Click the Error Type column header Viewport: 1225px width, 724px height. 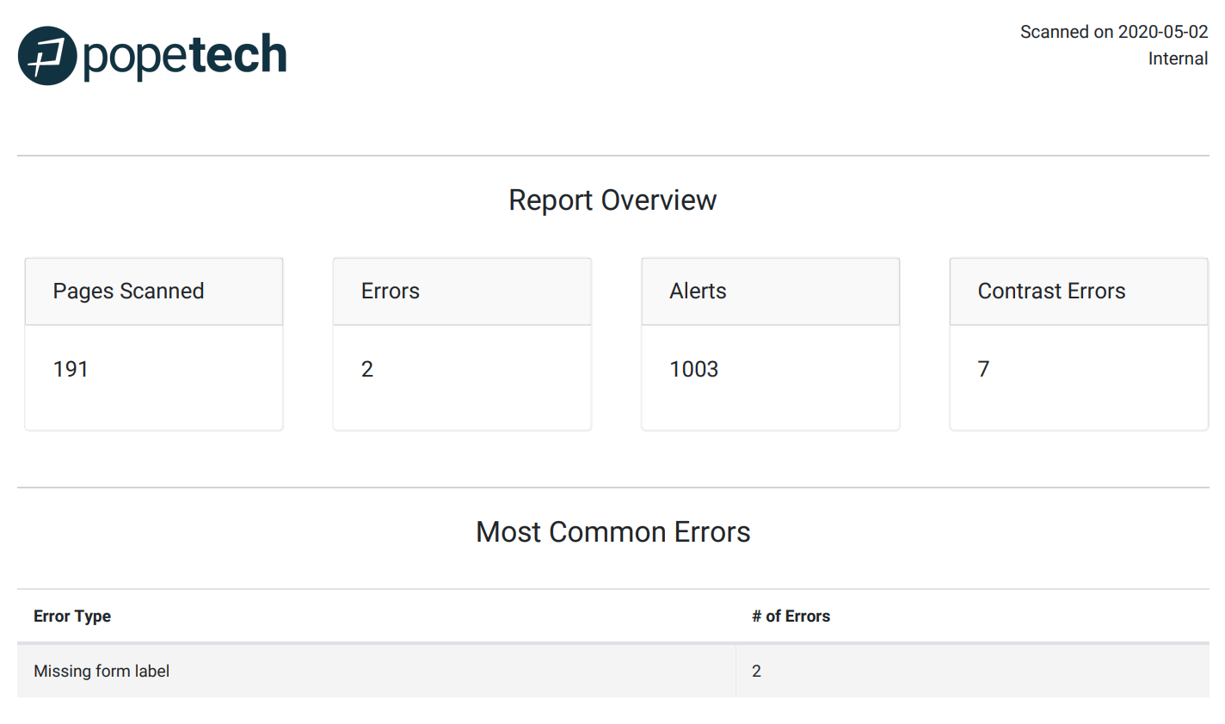(72, 616)
